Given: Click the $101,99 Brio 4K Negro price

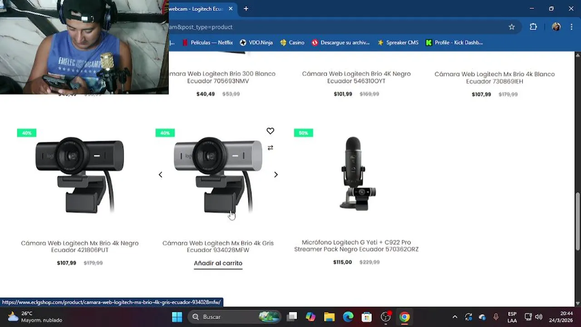Looking at the screenshot, I should tap(343, 94).
